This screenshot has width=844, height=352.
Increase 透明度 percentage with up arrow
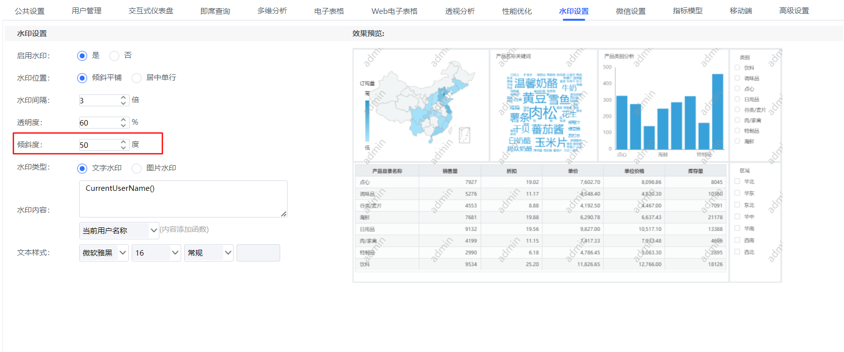pyautogui.click(x=123, y=120)
